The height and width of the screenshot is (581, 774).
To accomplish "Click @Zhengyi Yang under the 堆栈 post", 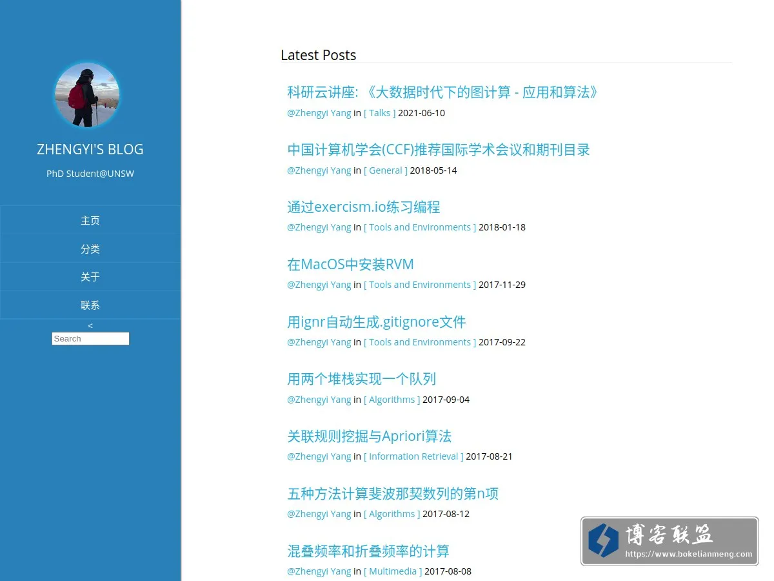I will click(319, 400).
